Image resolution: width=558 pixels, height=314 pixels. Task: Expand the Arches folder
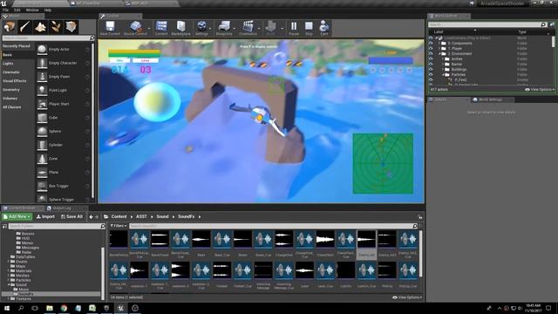click(x=443, y=59)
